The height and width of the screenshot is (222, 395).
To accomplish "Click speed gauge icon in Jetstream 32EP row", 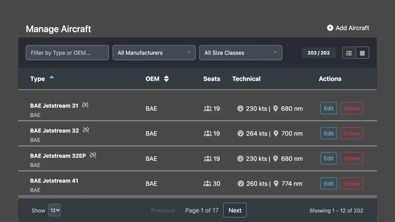I will 240,159.
